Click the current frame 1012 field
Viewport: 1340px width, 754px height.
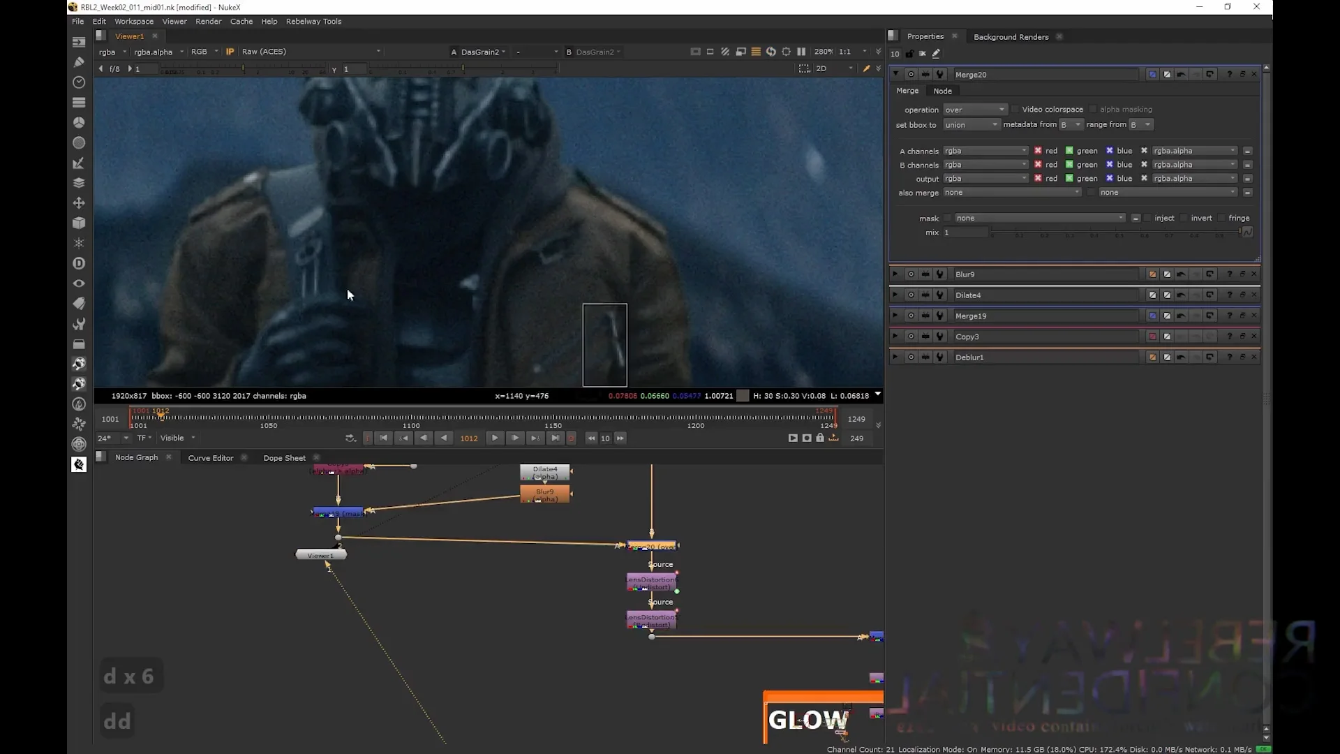[469, 438]
